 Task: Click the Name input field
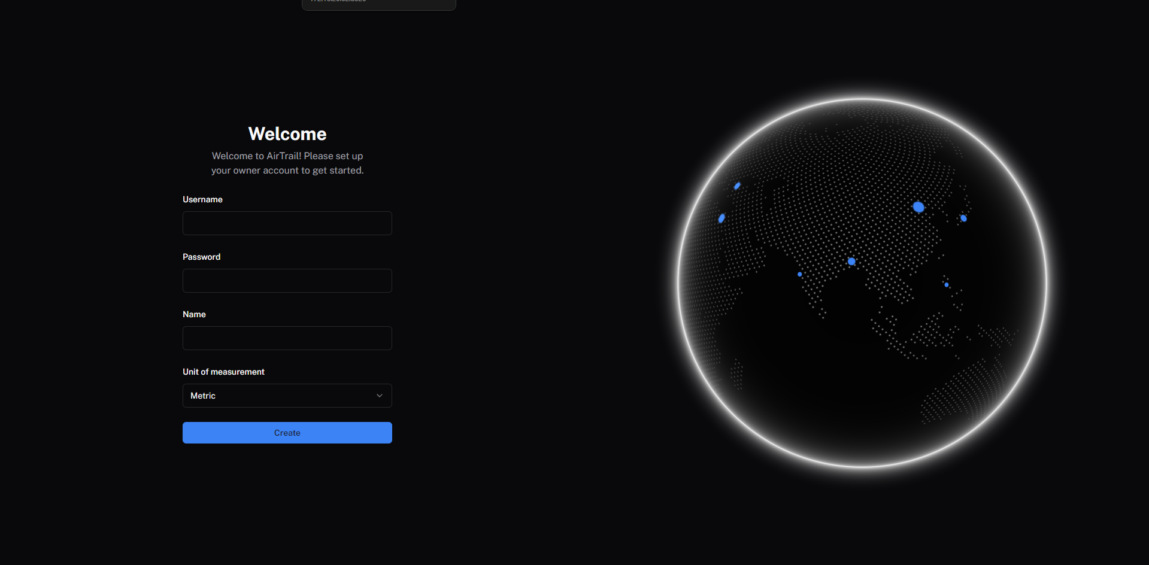pos(287,338)
